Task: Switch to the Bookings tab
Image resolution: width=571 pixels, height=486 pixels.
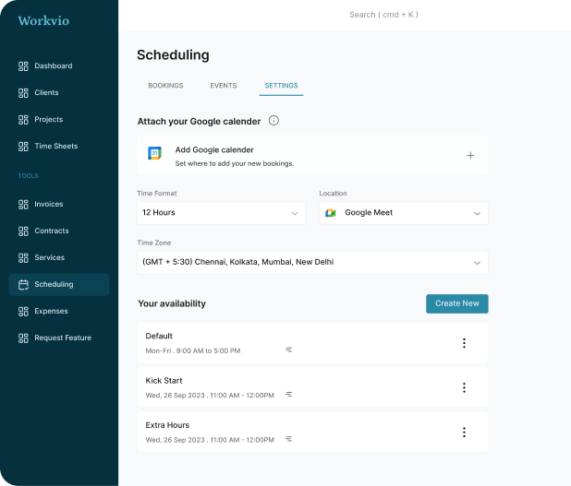Action: [165, 86]
